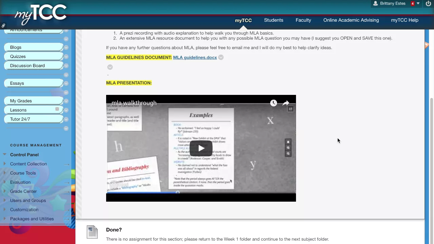This screenshot has width=434, height=244.
Task: Open Blogs menu item options chevron
Action: click(x=66, y=47)
